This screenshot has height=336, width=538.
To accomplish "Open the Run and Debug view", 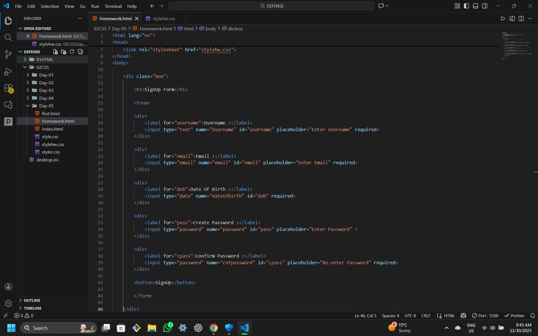I will 8,72.
